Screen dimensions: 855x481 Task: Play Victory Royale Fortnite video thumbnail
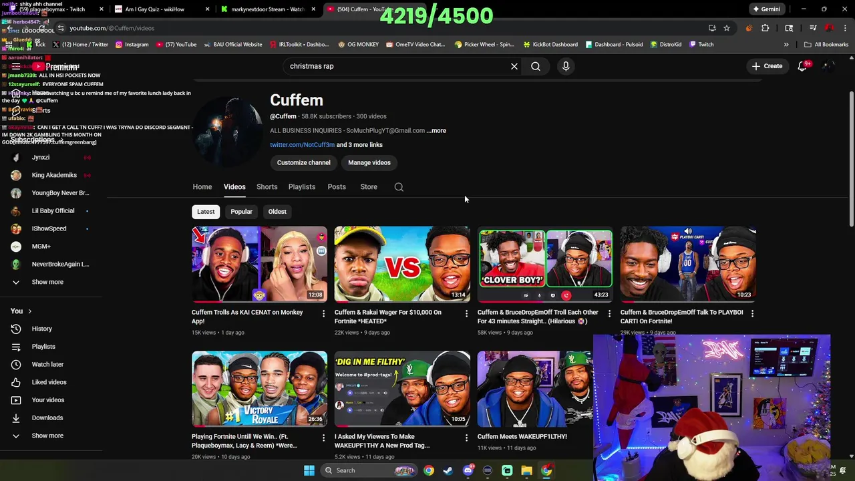[x=259, y=389]
